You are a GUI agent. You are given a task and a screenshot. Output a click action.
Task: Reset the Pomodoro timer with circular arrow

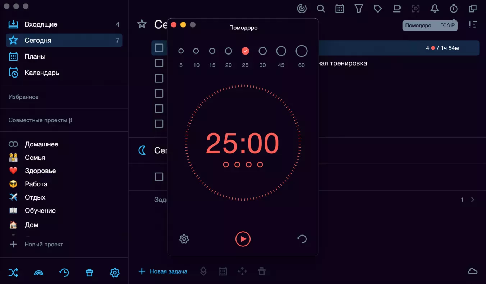[302, 239]
